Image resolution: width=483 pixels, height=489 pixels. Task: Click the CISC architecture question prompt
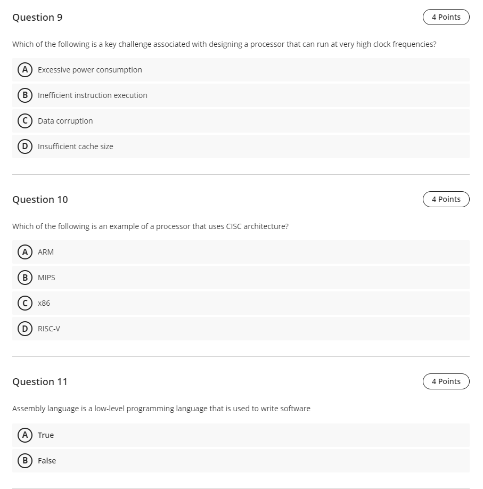(150, 226)
